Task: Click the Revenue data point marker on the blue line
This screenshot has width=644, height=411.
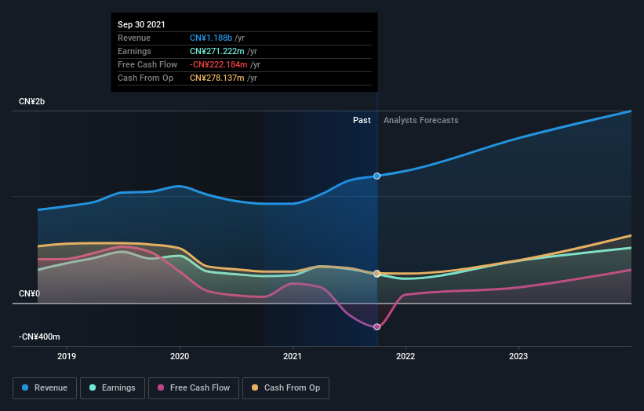Action: (x=377, y=176)
